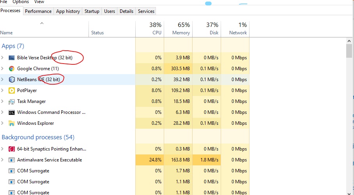Expand the 64-bit Synaptics Pointing entry

[x=2, y=149]
